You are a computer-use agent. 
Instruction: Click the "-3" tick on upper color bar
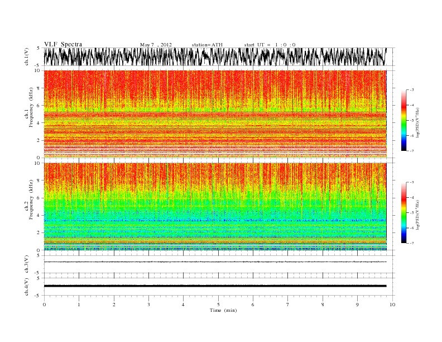tap(411, 90)
